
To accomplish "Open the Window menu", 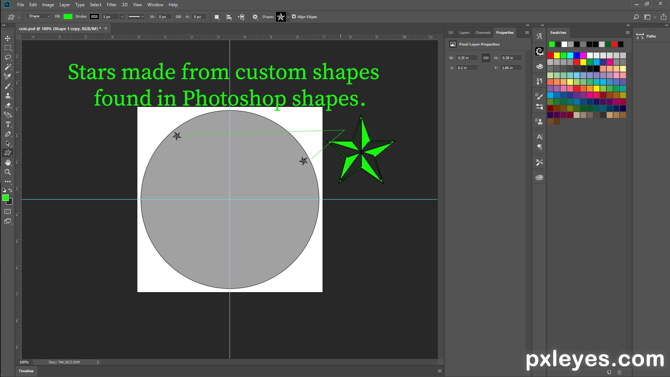I will (x=155, y=5).
